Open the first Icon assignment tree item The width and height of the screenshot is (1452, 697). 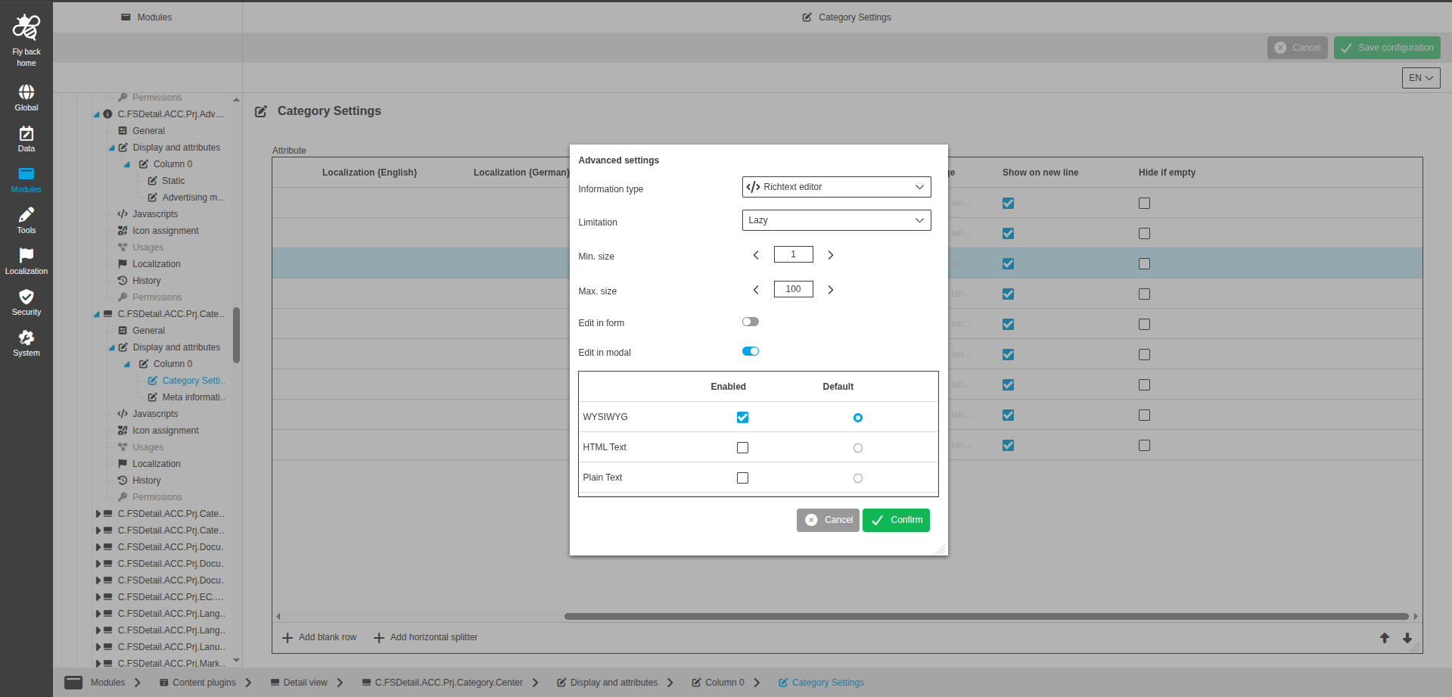[x=165, y=231]
